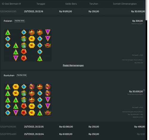149x140 pixels.
Task: Click the top yellow hexagon in Runtuhan grid's second column
Action: coord(16,87)
